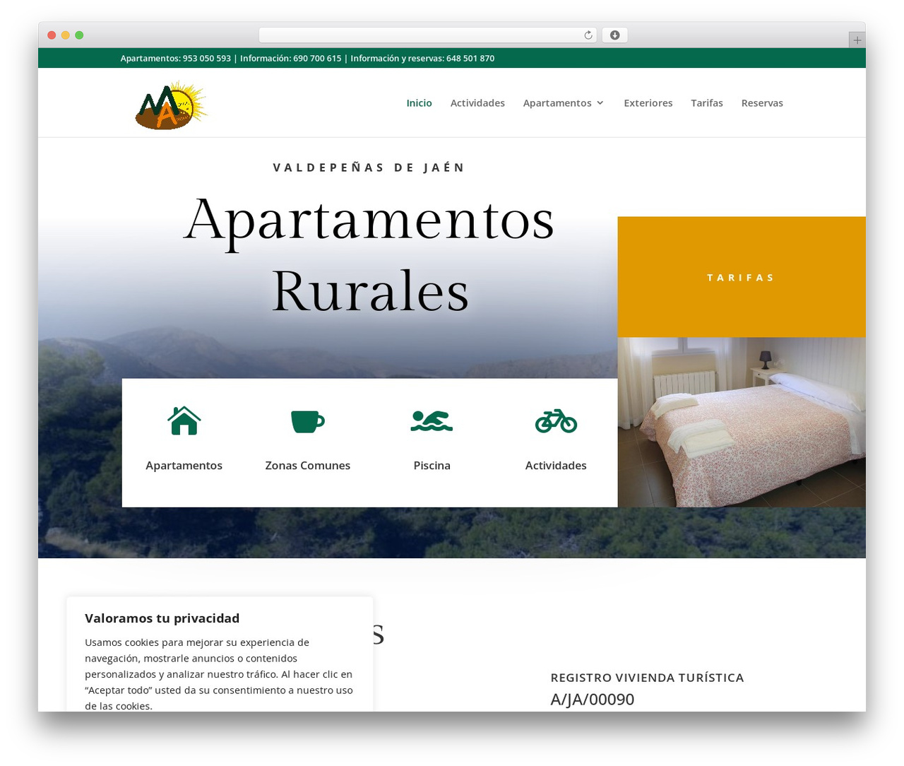Open the Reservas menu item
This screenshot has width=904, height=766.
point(762,103)
